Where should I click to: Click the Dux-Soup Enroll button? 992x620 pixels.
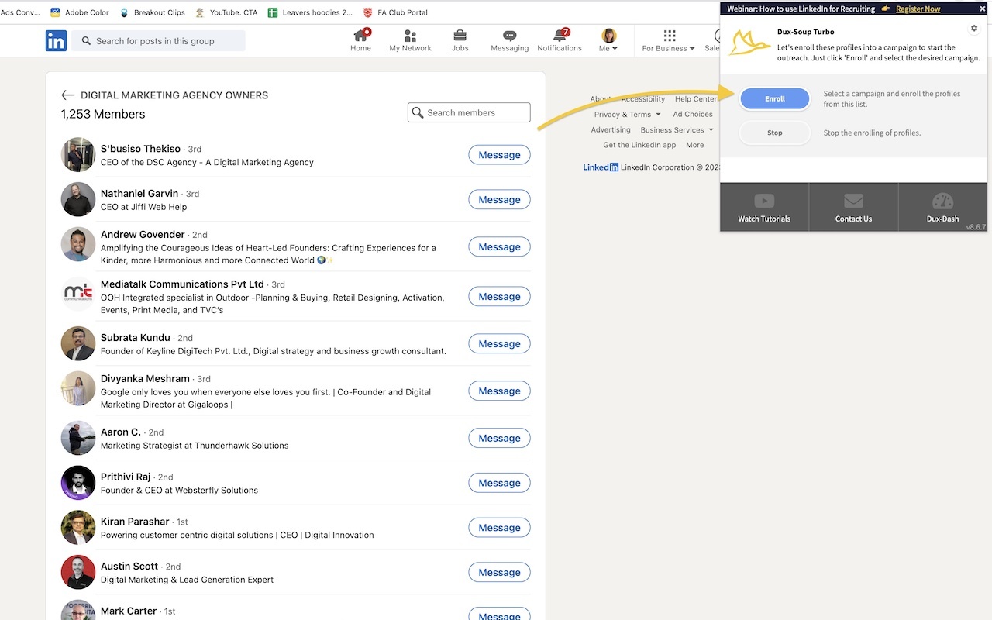(x=775, y=98)
